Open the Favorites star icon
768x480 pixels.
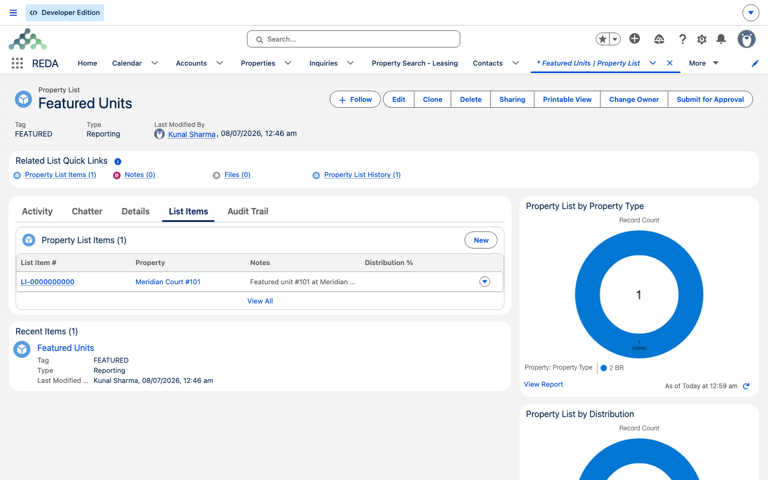(x=603, y=39)
